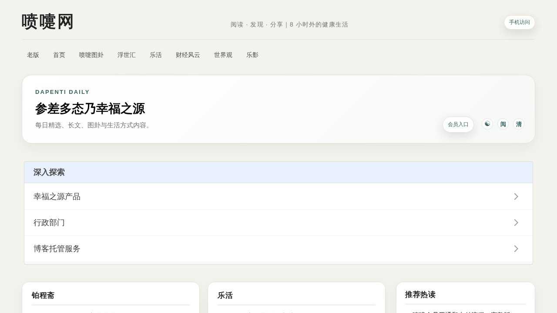This screenshot has height=313, width=557.
Task: Open the 喷嚏图卦 section
Action: (91, 55)
